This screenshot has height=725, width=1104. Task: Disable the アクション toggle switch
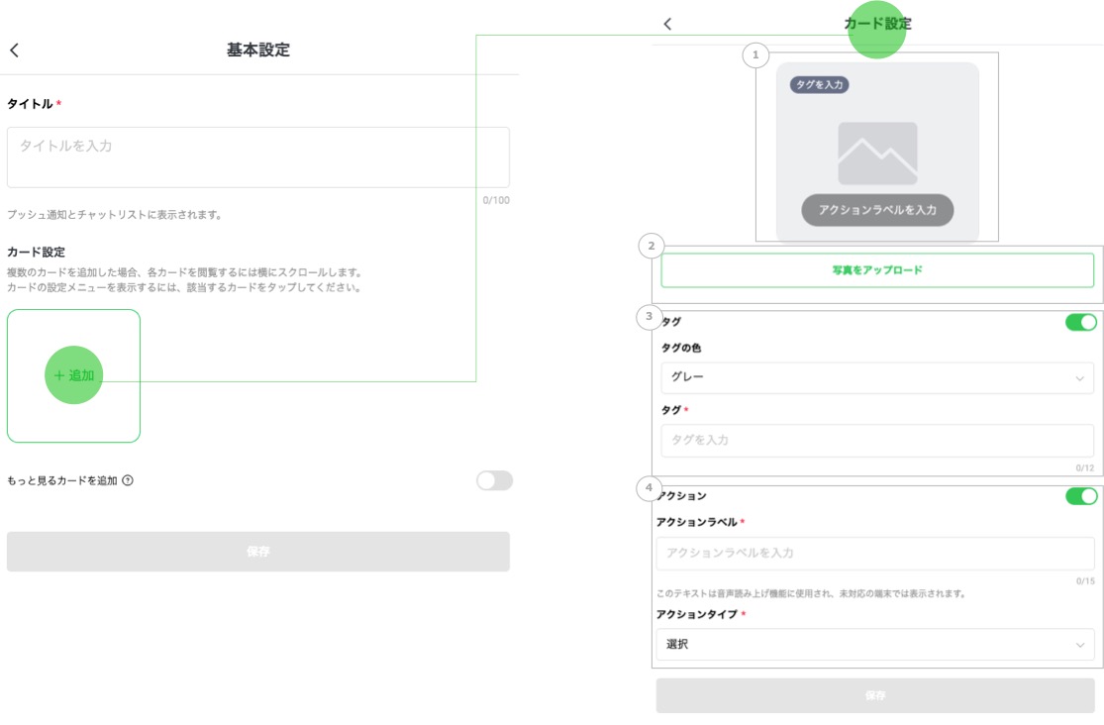click(x=1080, y=496)
